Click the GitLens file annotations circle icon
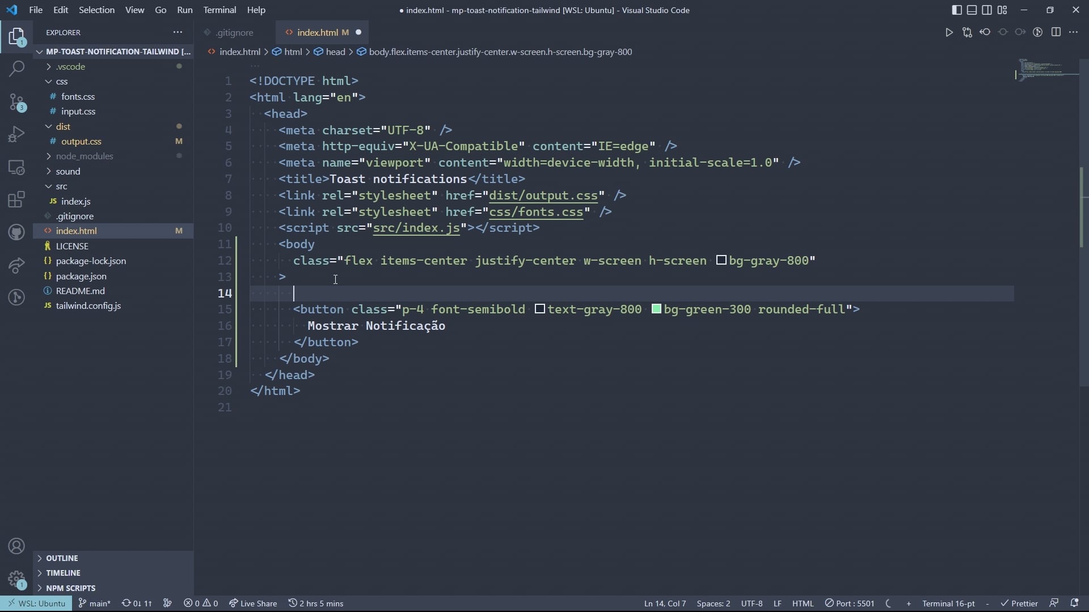Image resolution: width=1089 pixels, height=612 pixels. (1038, 32)
